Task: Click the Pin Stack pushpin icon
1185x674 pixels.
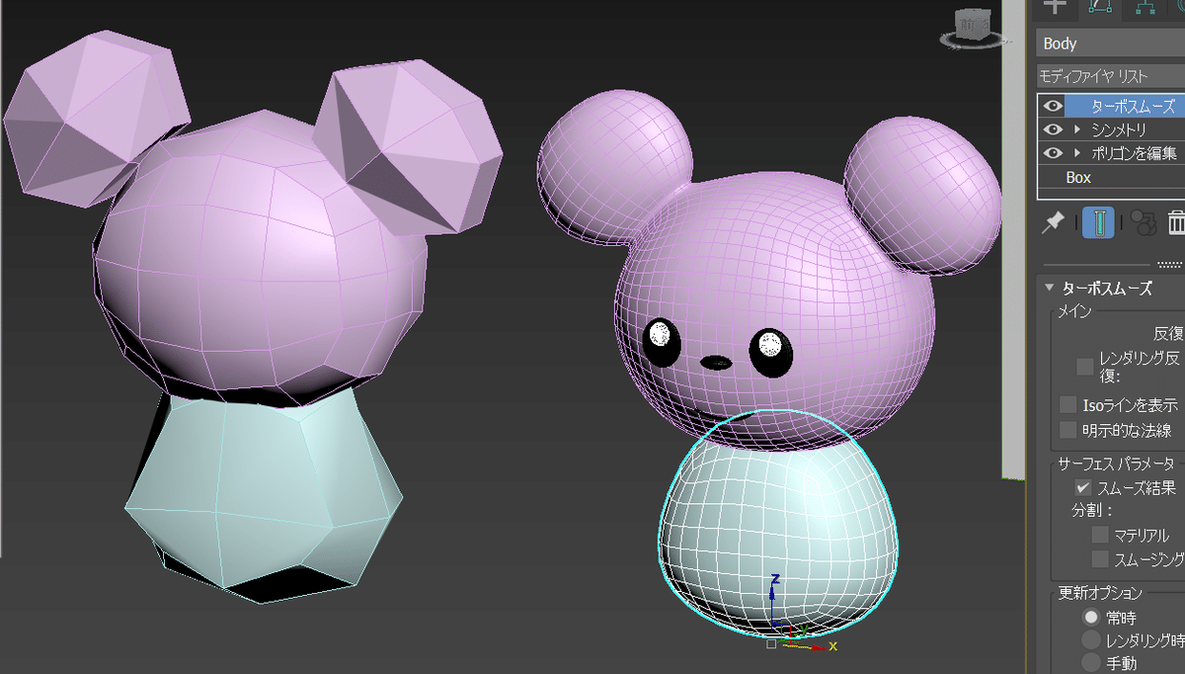Action: coord(1054,222)
